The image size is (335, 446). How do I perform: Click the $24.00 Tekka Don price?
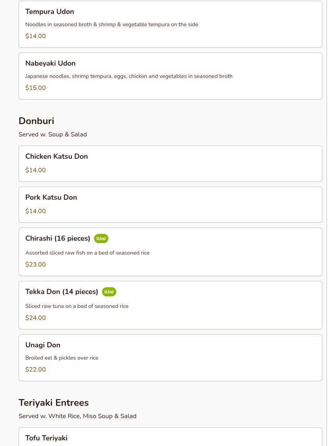click(x=35, y=318)
